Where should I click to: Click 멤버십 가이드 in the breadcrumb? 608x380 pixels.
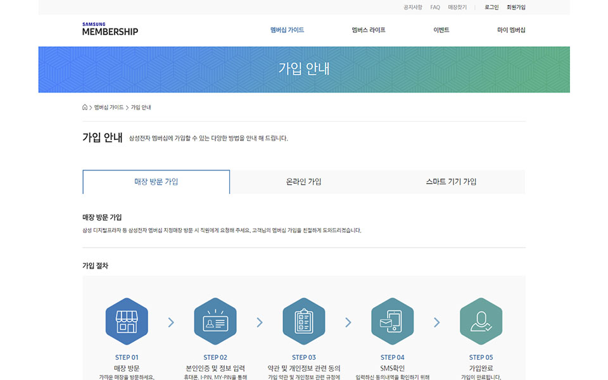pyautogui.click(x=109, y=108)
